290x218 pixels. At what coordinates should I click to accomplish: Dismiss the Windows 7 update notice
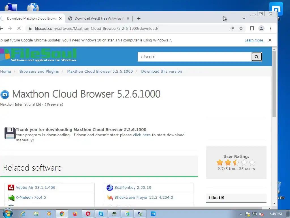tap(270, 40)
